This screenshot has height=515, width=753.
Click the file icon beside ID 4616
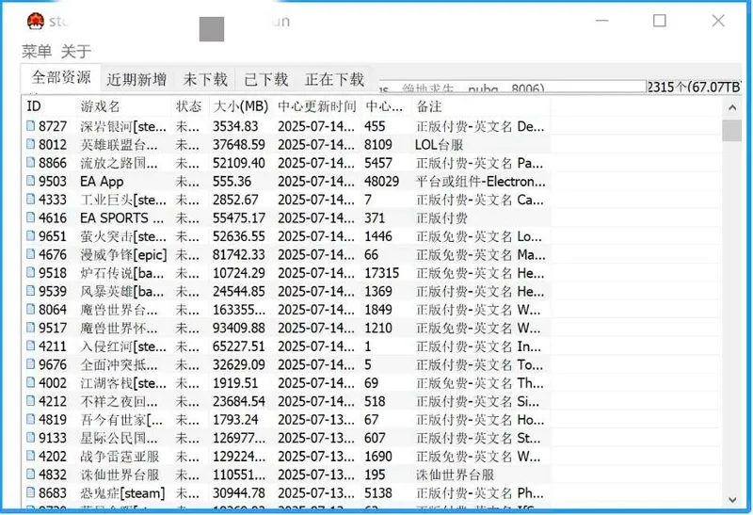point(30,218)
